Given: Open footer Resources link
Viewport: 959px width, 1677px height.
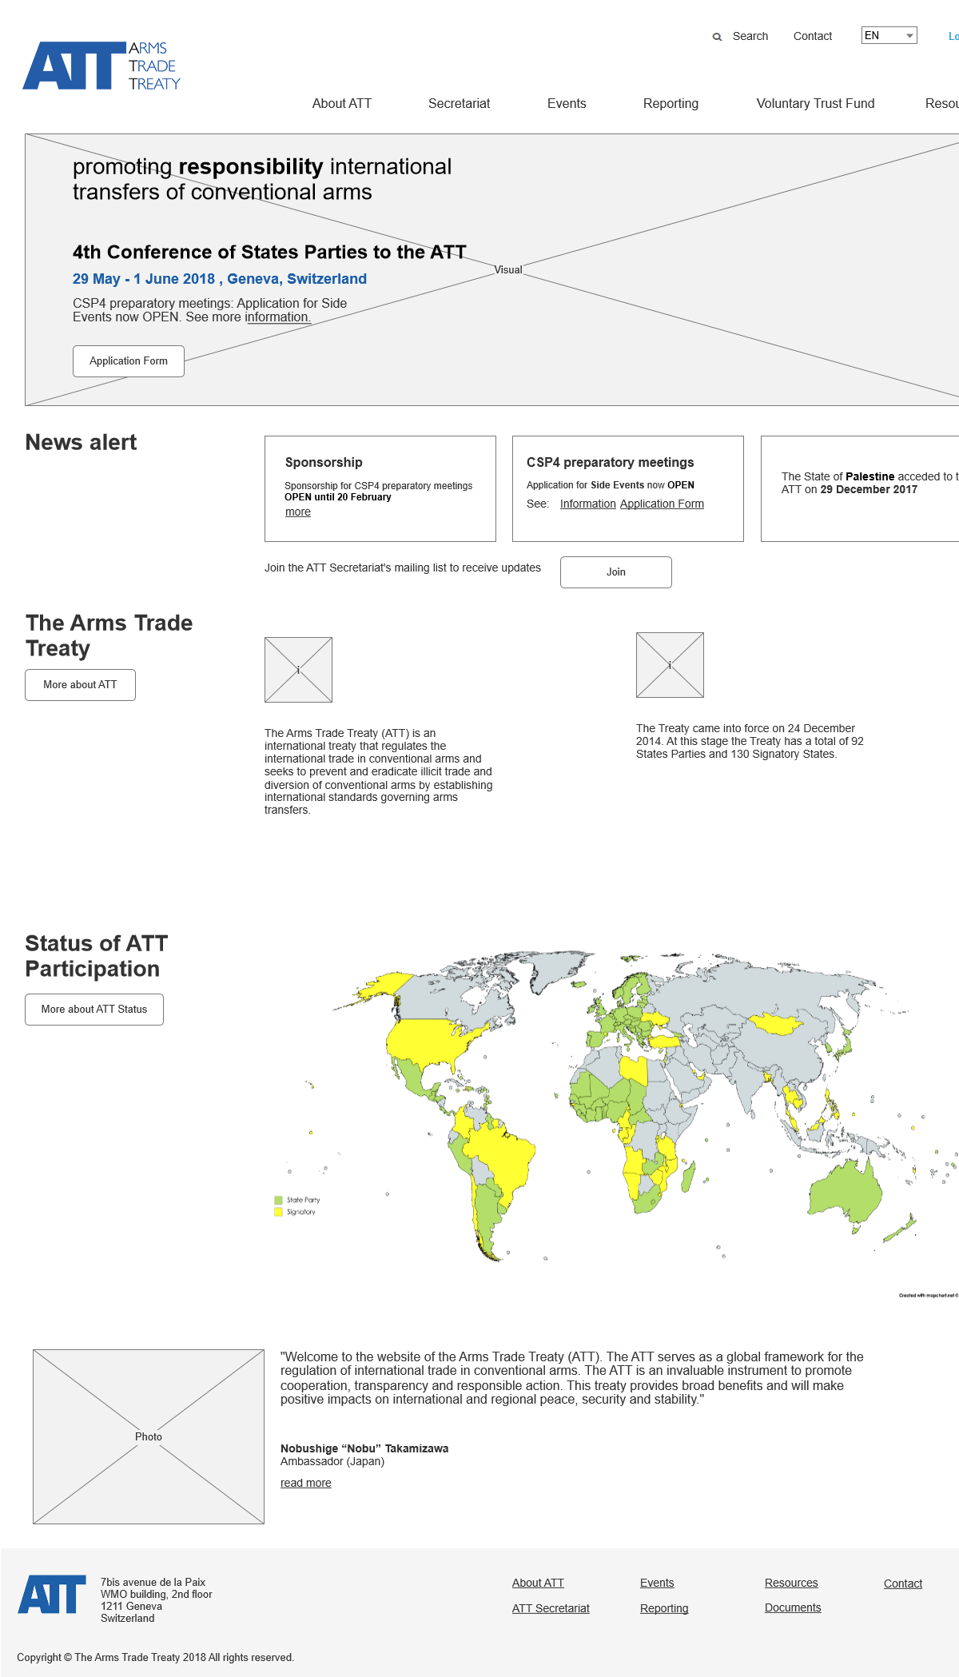Looking at the screenshot, I should pos(791,1583).
